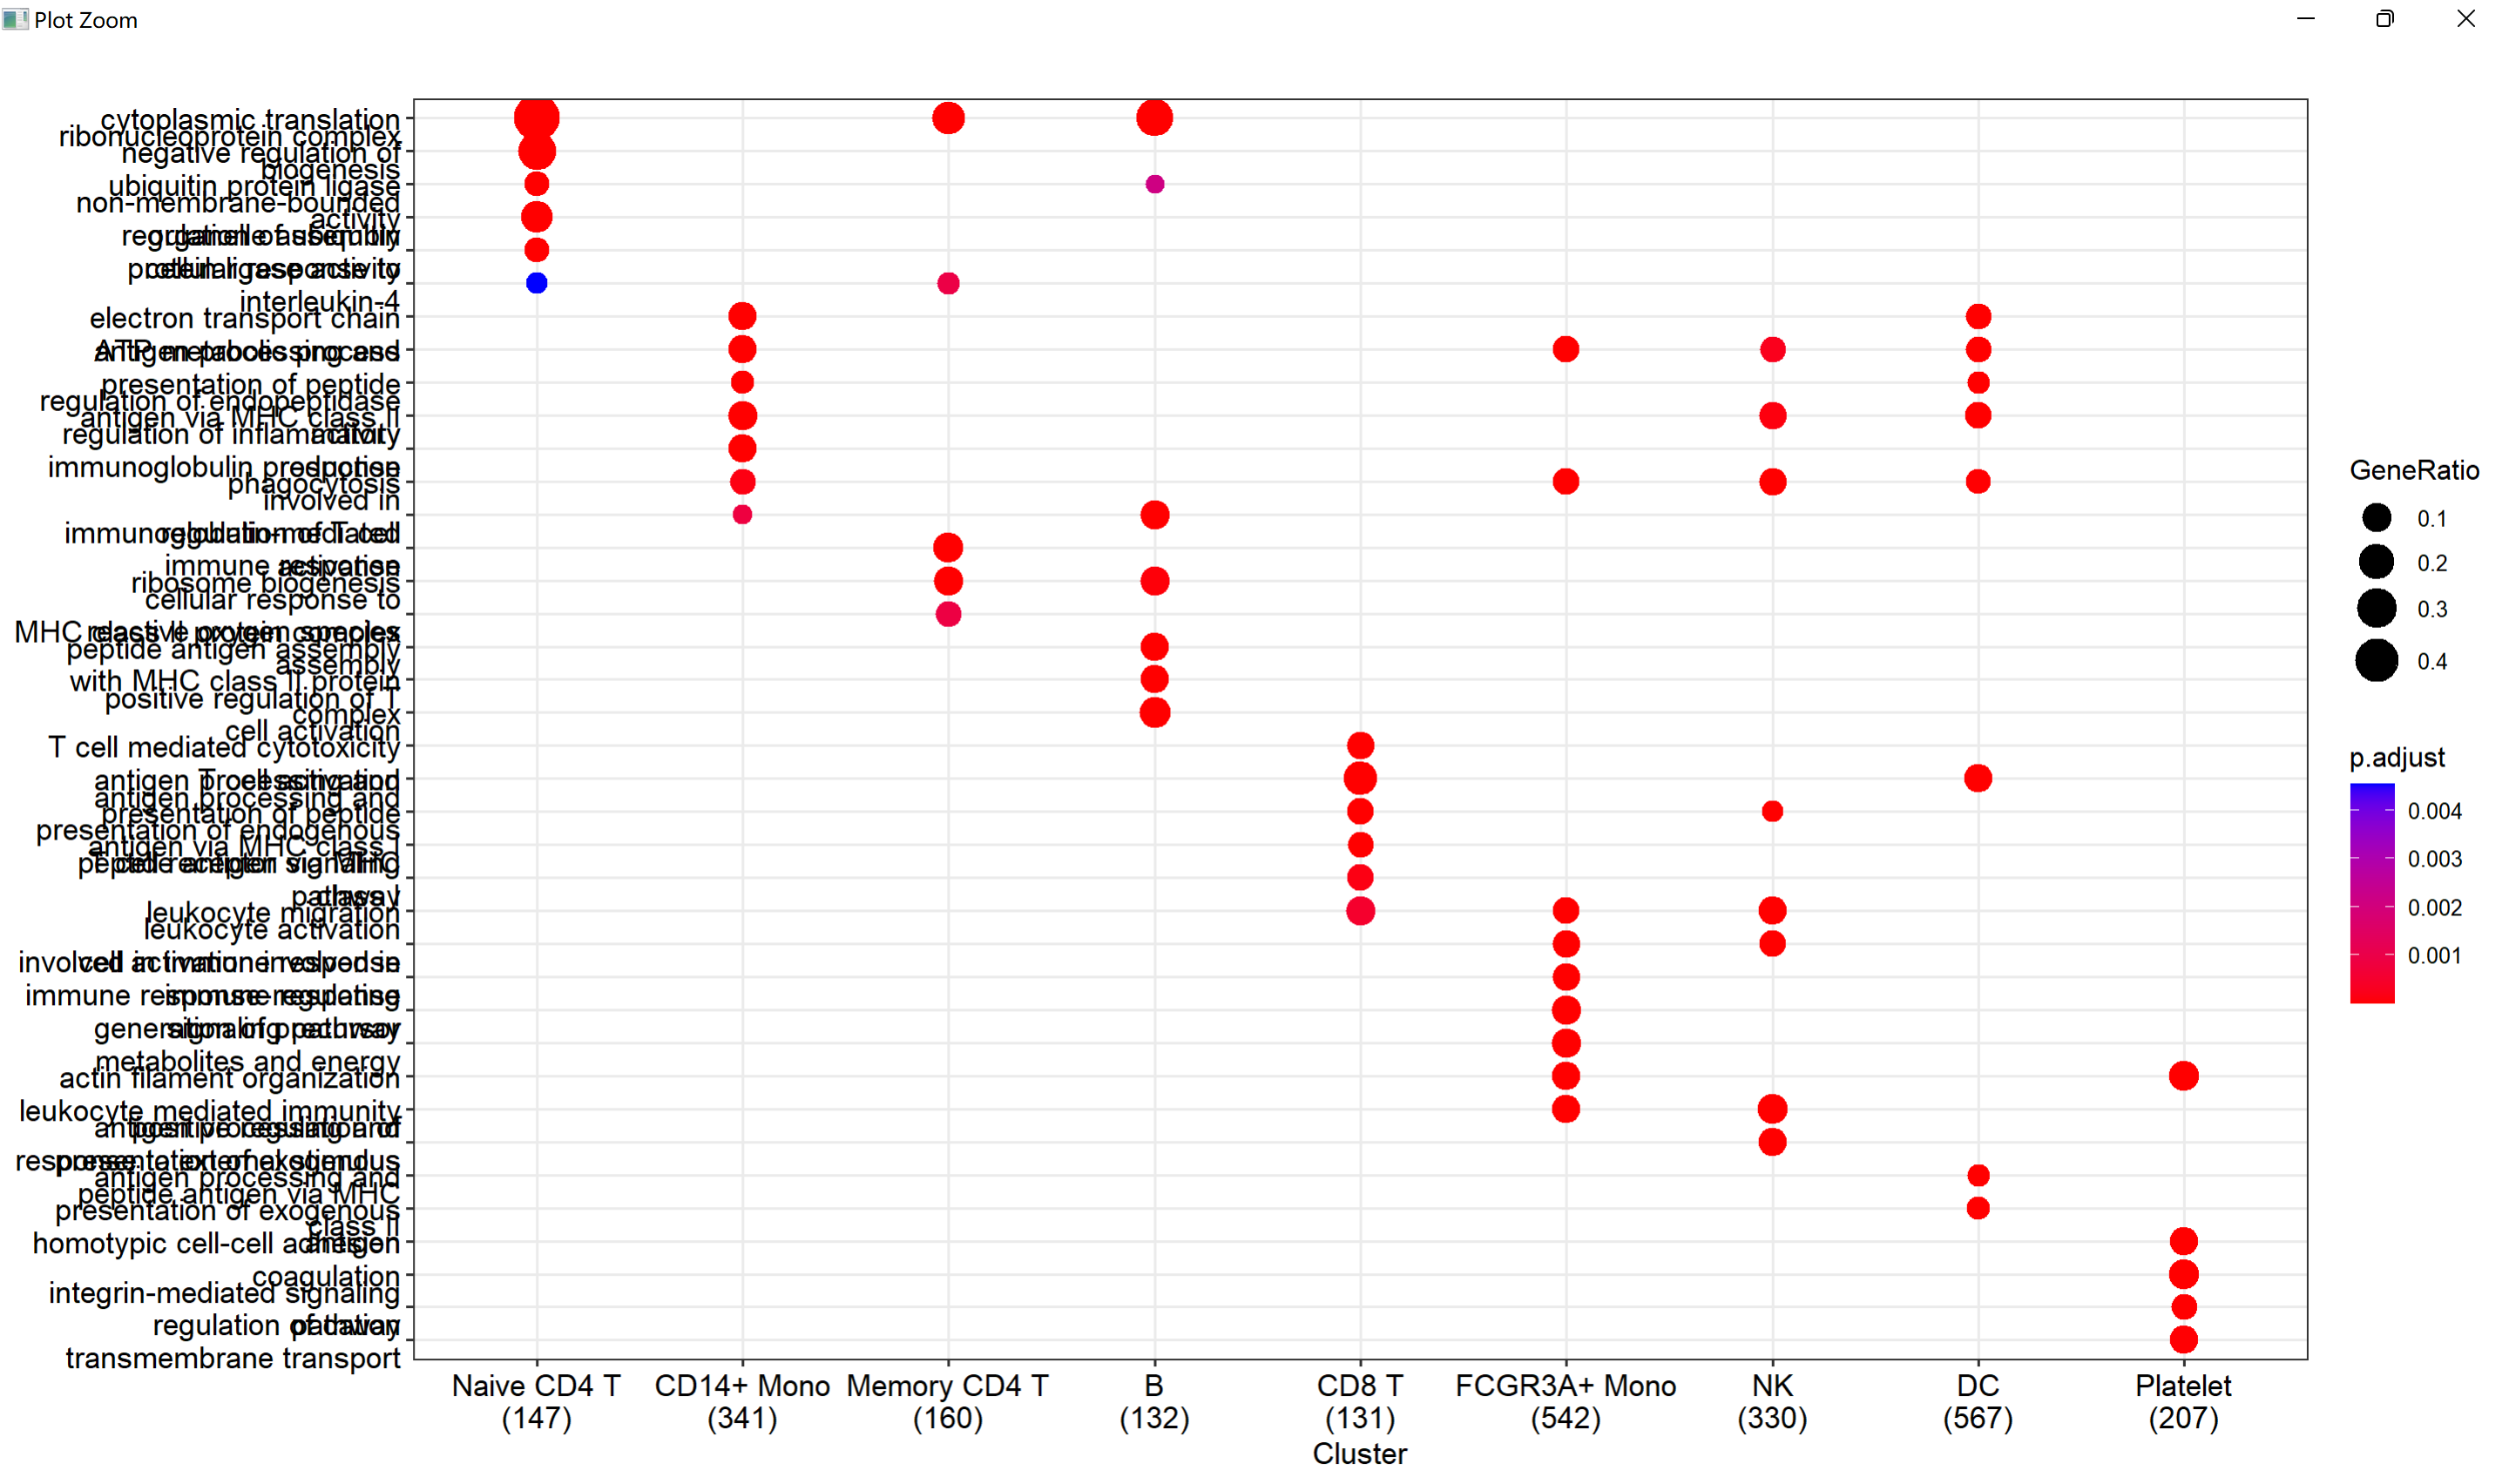Click the blue dot in Naive CD4 T column
The height and width of the screenshot is (1484, 2509).
(536, 283)
